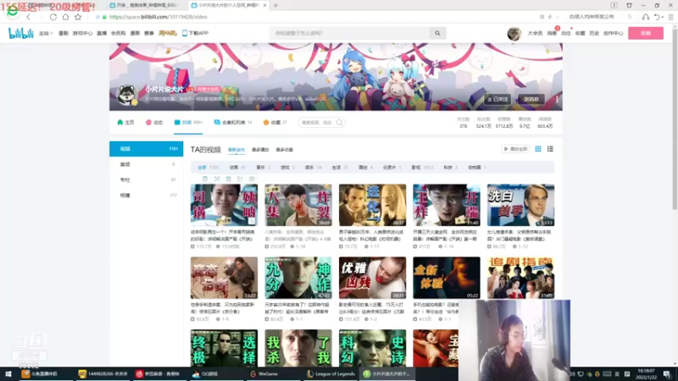The height and width of the screenshot is (381, 678).
Task: Sort videos by 最多播放
Action: (x=260, y=150)
